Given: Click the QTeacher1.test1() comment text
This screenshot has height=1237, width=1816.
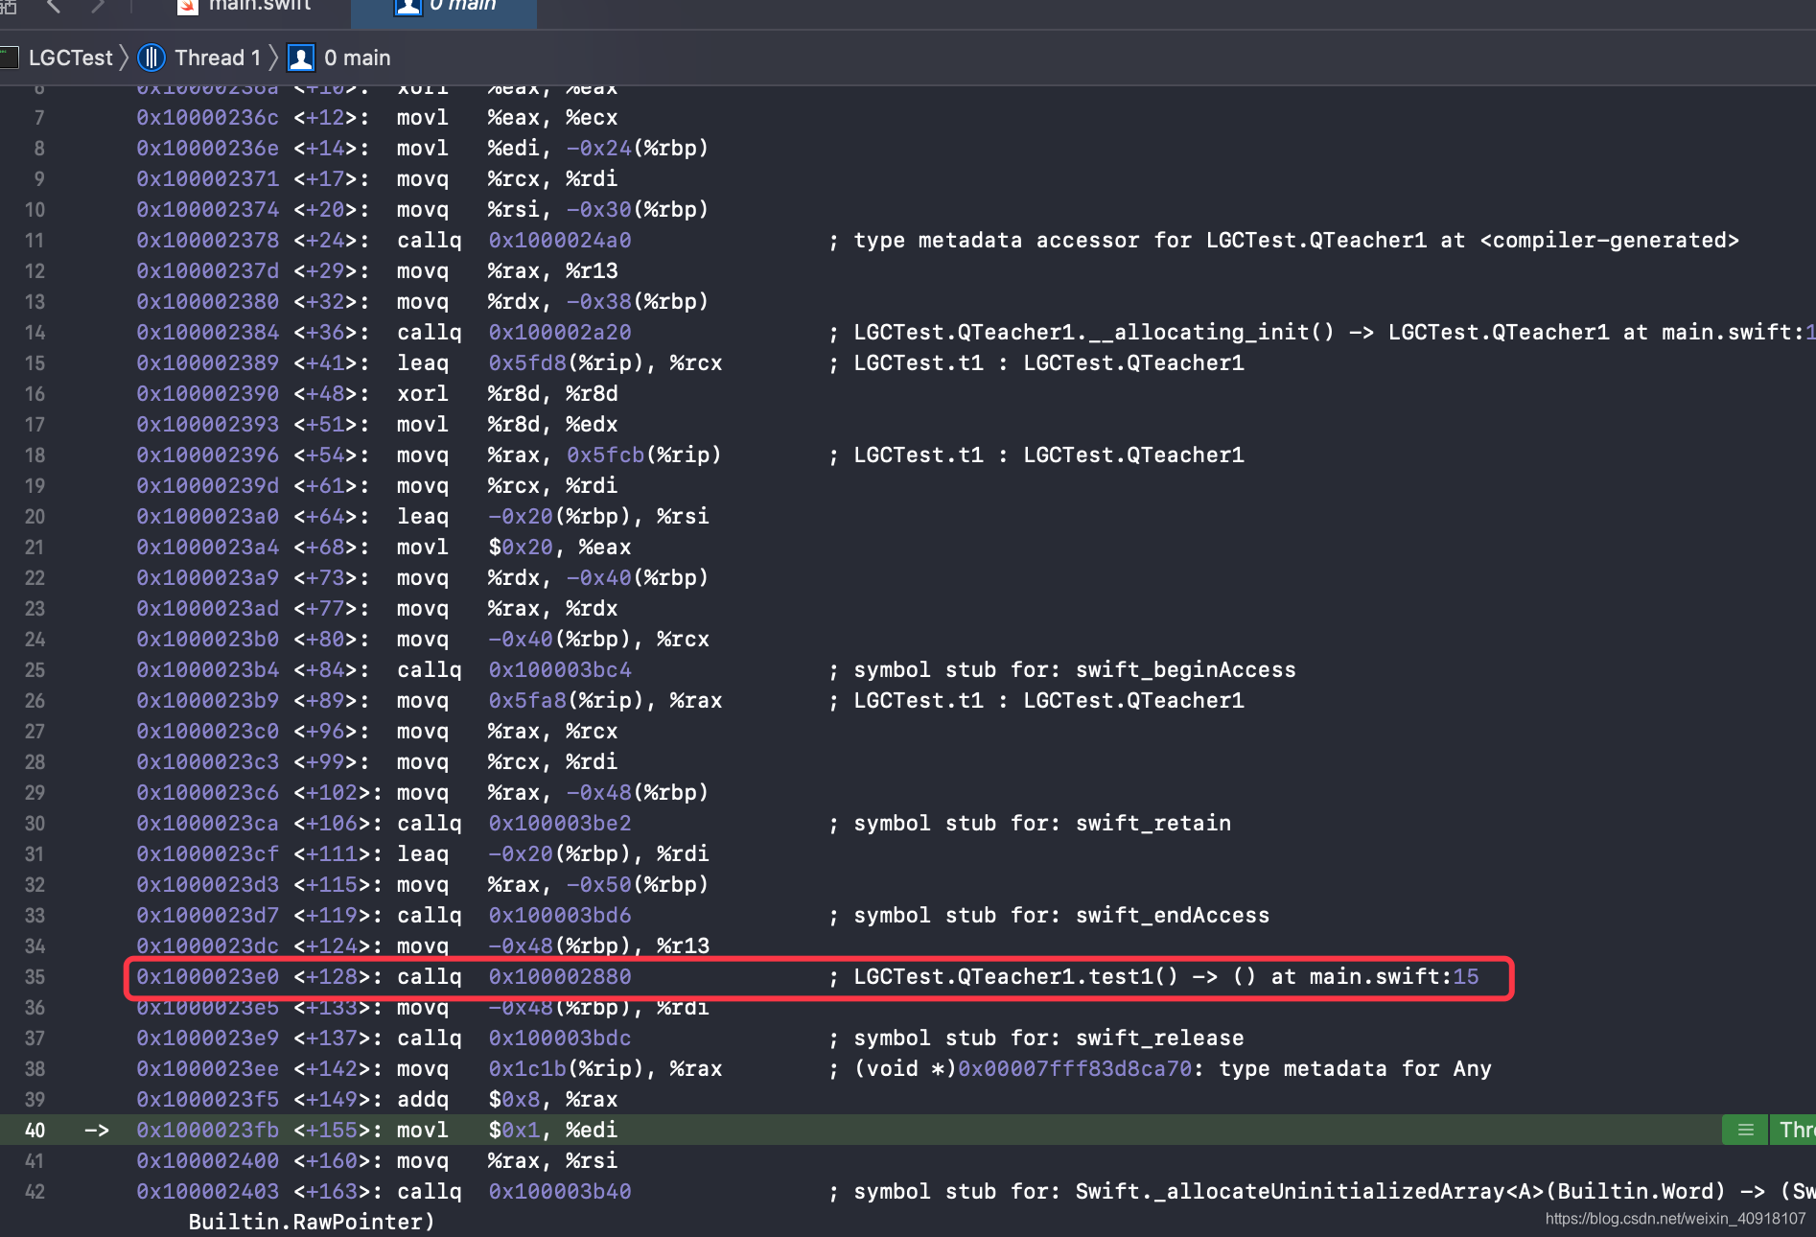Looking at the screenshot, I should (1166, 977).
